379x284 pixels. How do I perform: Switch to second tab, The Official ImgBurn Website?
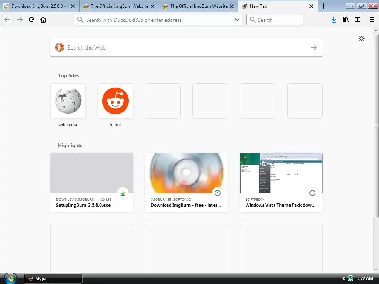(119, 6)
